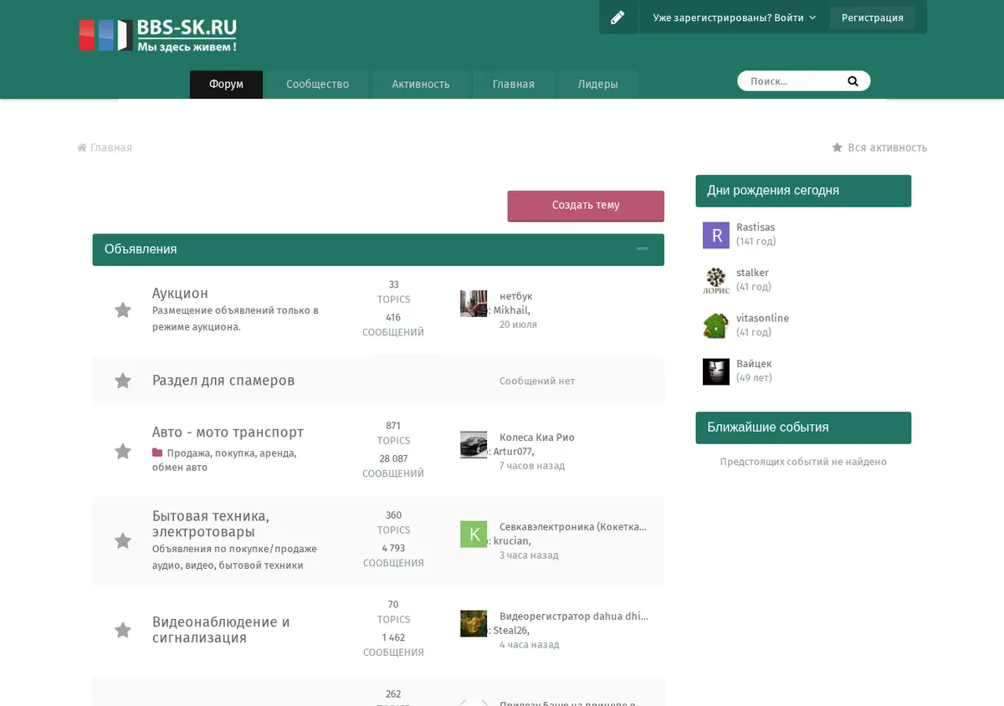Screen dimensions: 1004x706
Task: Open the Вся активность link
Action: click(x=879, y=147)
